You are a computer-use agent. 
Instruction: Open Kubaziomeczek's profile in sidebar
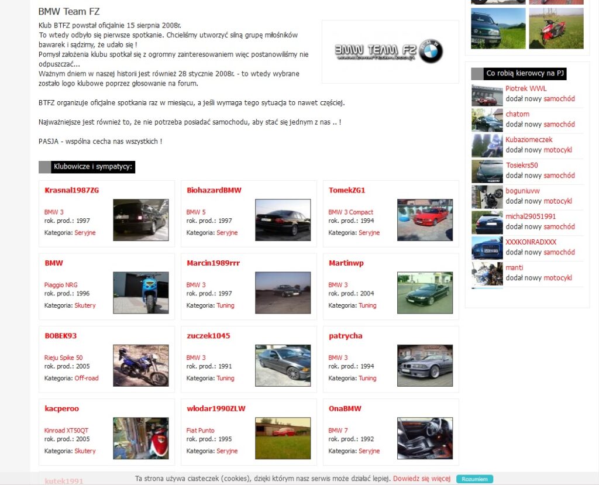529,139
